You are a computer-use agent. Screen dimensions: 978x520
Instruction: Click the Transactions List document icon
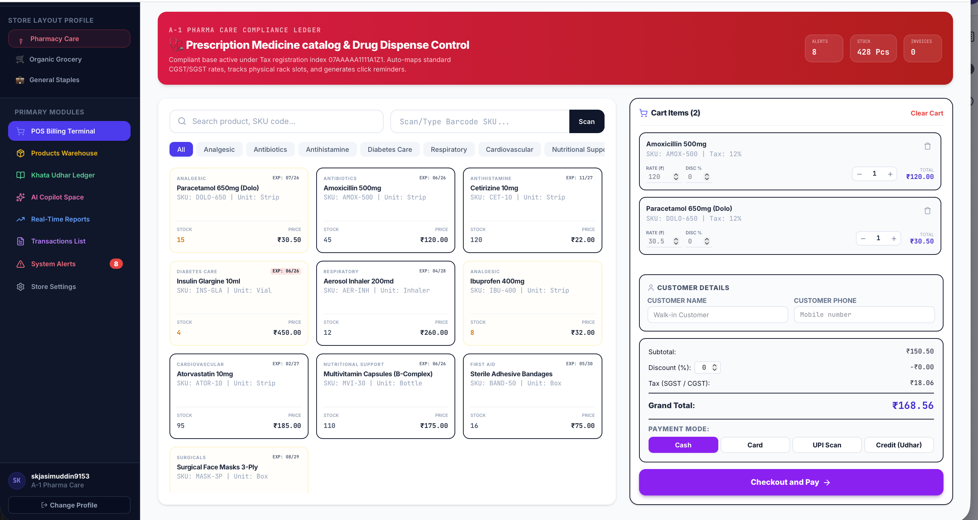click(21, 241)
